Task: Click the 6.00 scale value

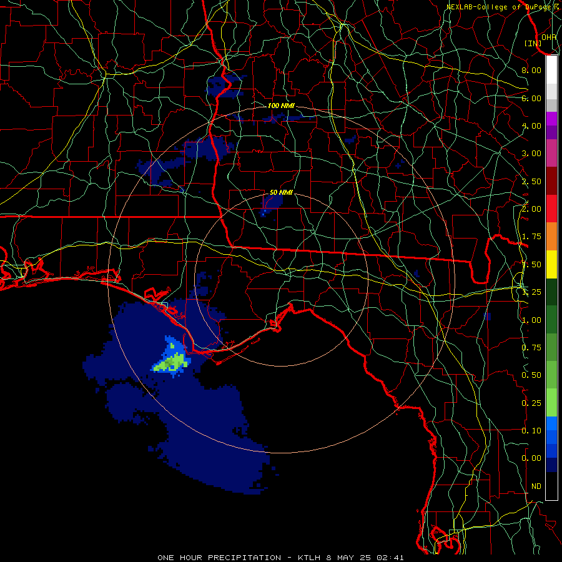Action: click(531, 98)
